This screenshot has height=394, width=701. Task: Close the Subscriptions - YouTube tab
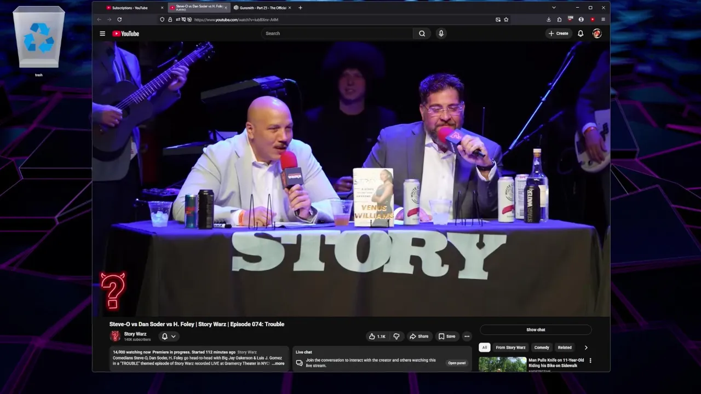[x=162, y=8]
